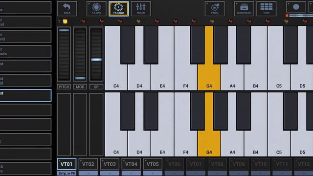Play C5 on the upper keyboard

tap(279, 78)
